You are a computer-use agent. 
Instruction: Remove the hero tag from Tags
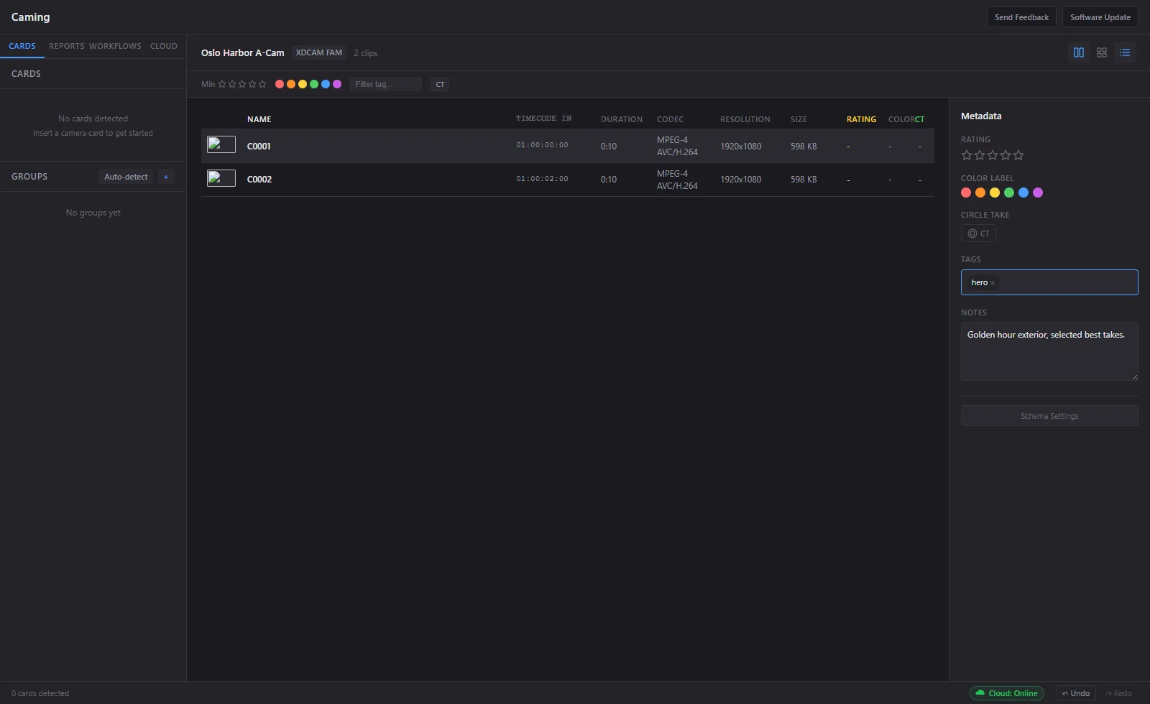point(992,282)
